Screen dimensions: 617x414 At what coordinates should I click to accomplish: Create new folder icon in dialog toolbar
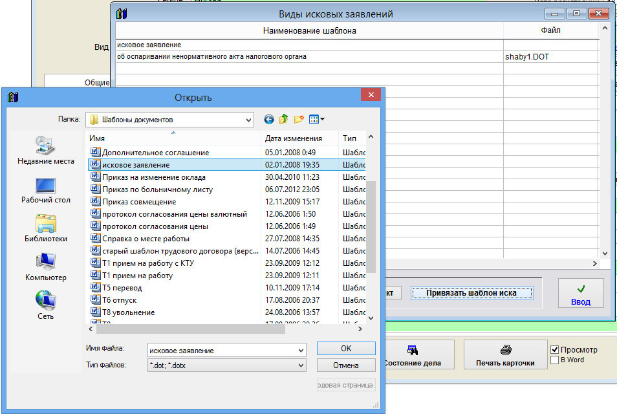pos(299,119)
